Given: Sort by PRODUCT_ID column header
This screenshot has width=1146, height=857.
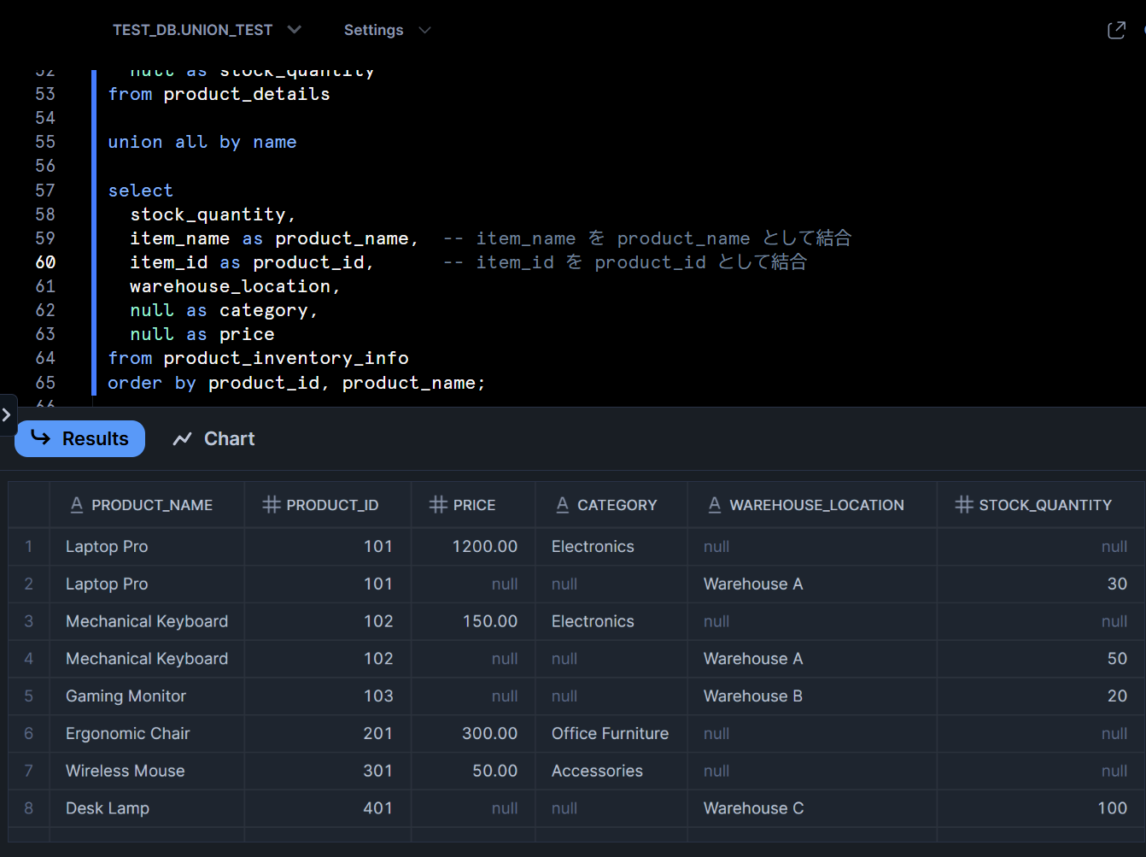Looking at the screenshot, I should 328,505.
